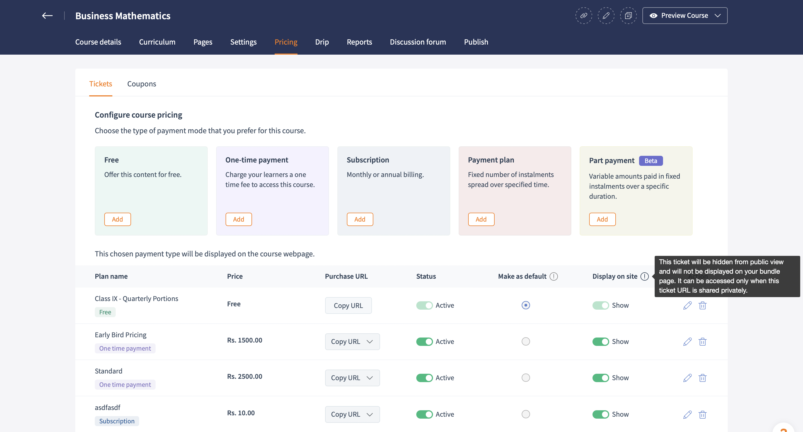
Task: Click the Make as default info icon
Action: tap(554, 276)
